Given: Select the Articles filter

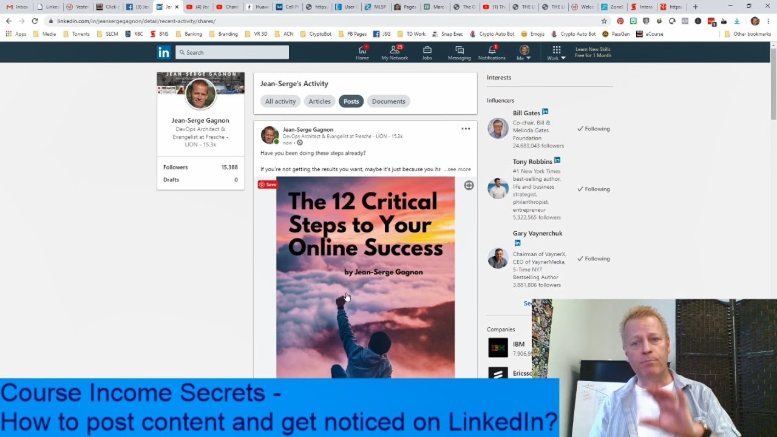Looking at the screenshot, I should [x=319, y=101].
